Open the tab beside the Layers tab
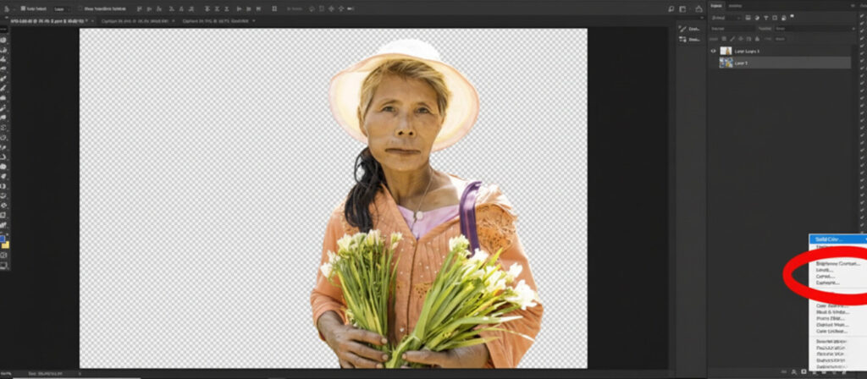The width and height of the screenshot is (867, 379). (x=735, y=6)
